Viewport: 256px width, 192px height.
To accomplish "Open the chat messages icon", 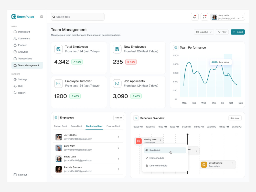I will point(204,17).
